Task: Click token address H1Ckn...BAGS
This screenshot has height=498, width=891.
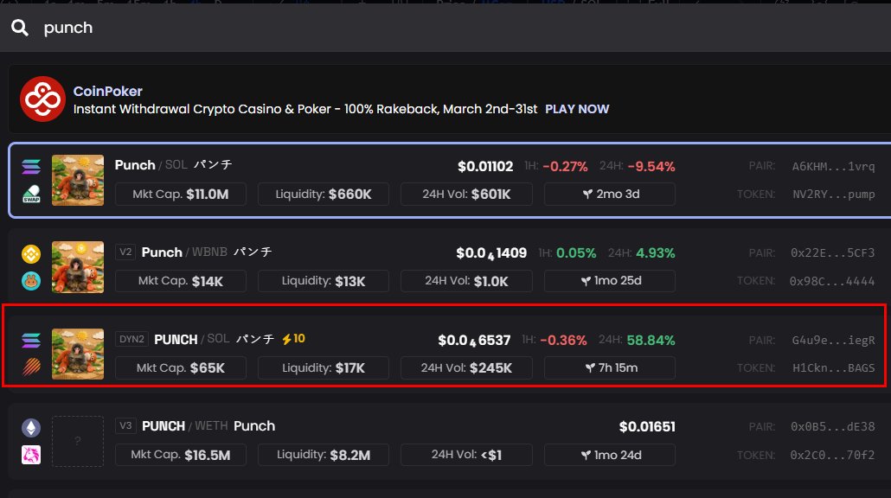Action: coord(833,367)
